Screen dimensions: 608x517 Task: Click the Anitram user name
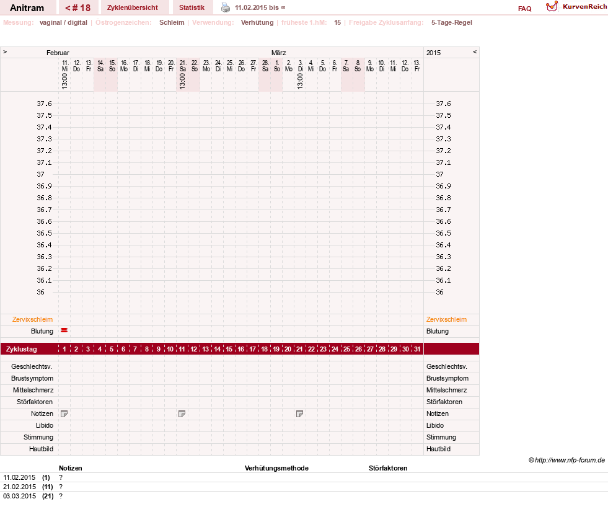pos(27,8)
